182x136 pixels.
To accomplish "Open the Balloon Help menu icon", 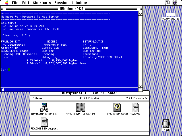I will coord(167,3).
